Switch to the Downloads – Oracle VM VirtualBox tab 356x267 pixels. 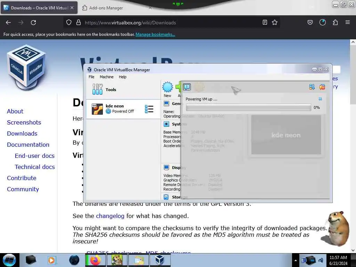pyautogui.click(x=39, y=8)
